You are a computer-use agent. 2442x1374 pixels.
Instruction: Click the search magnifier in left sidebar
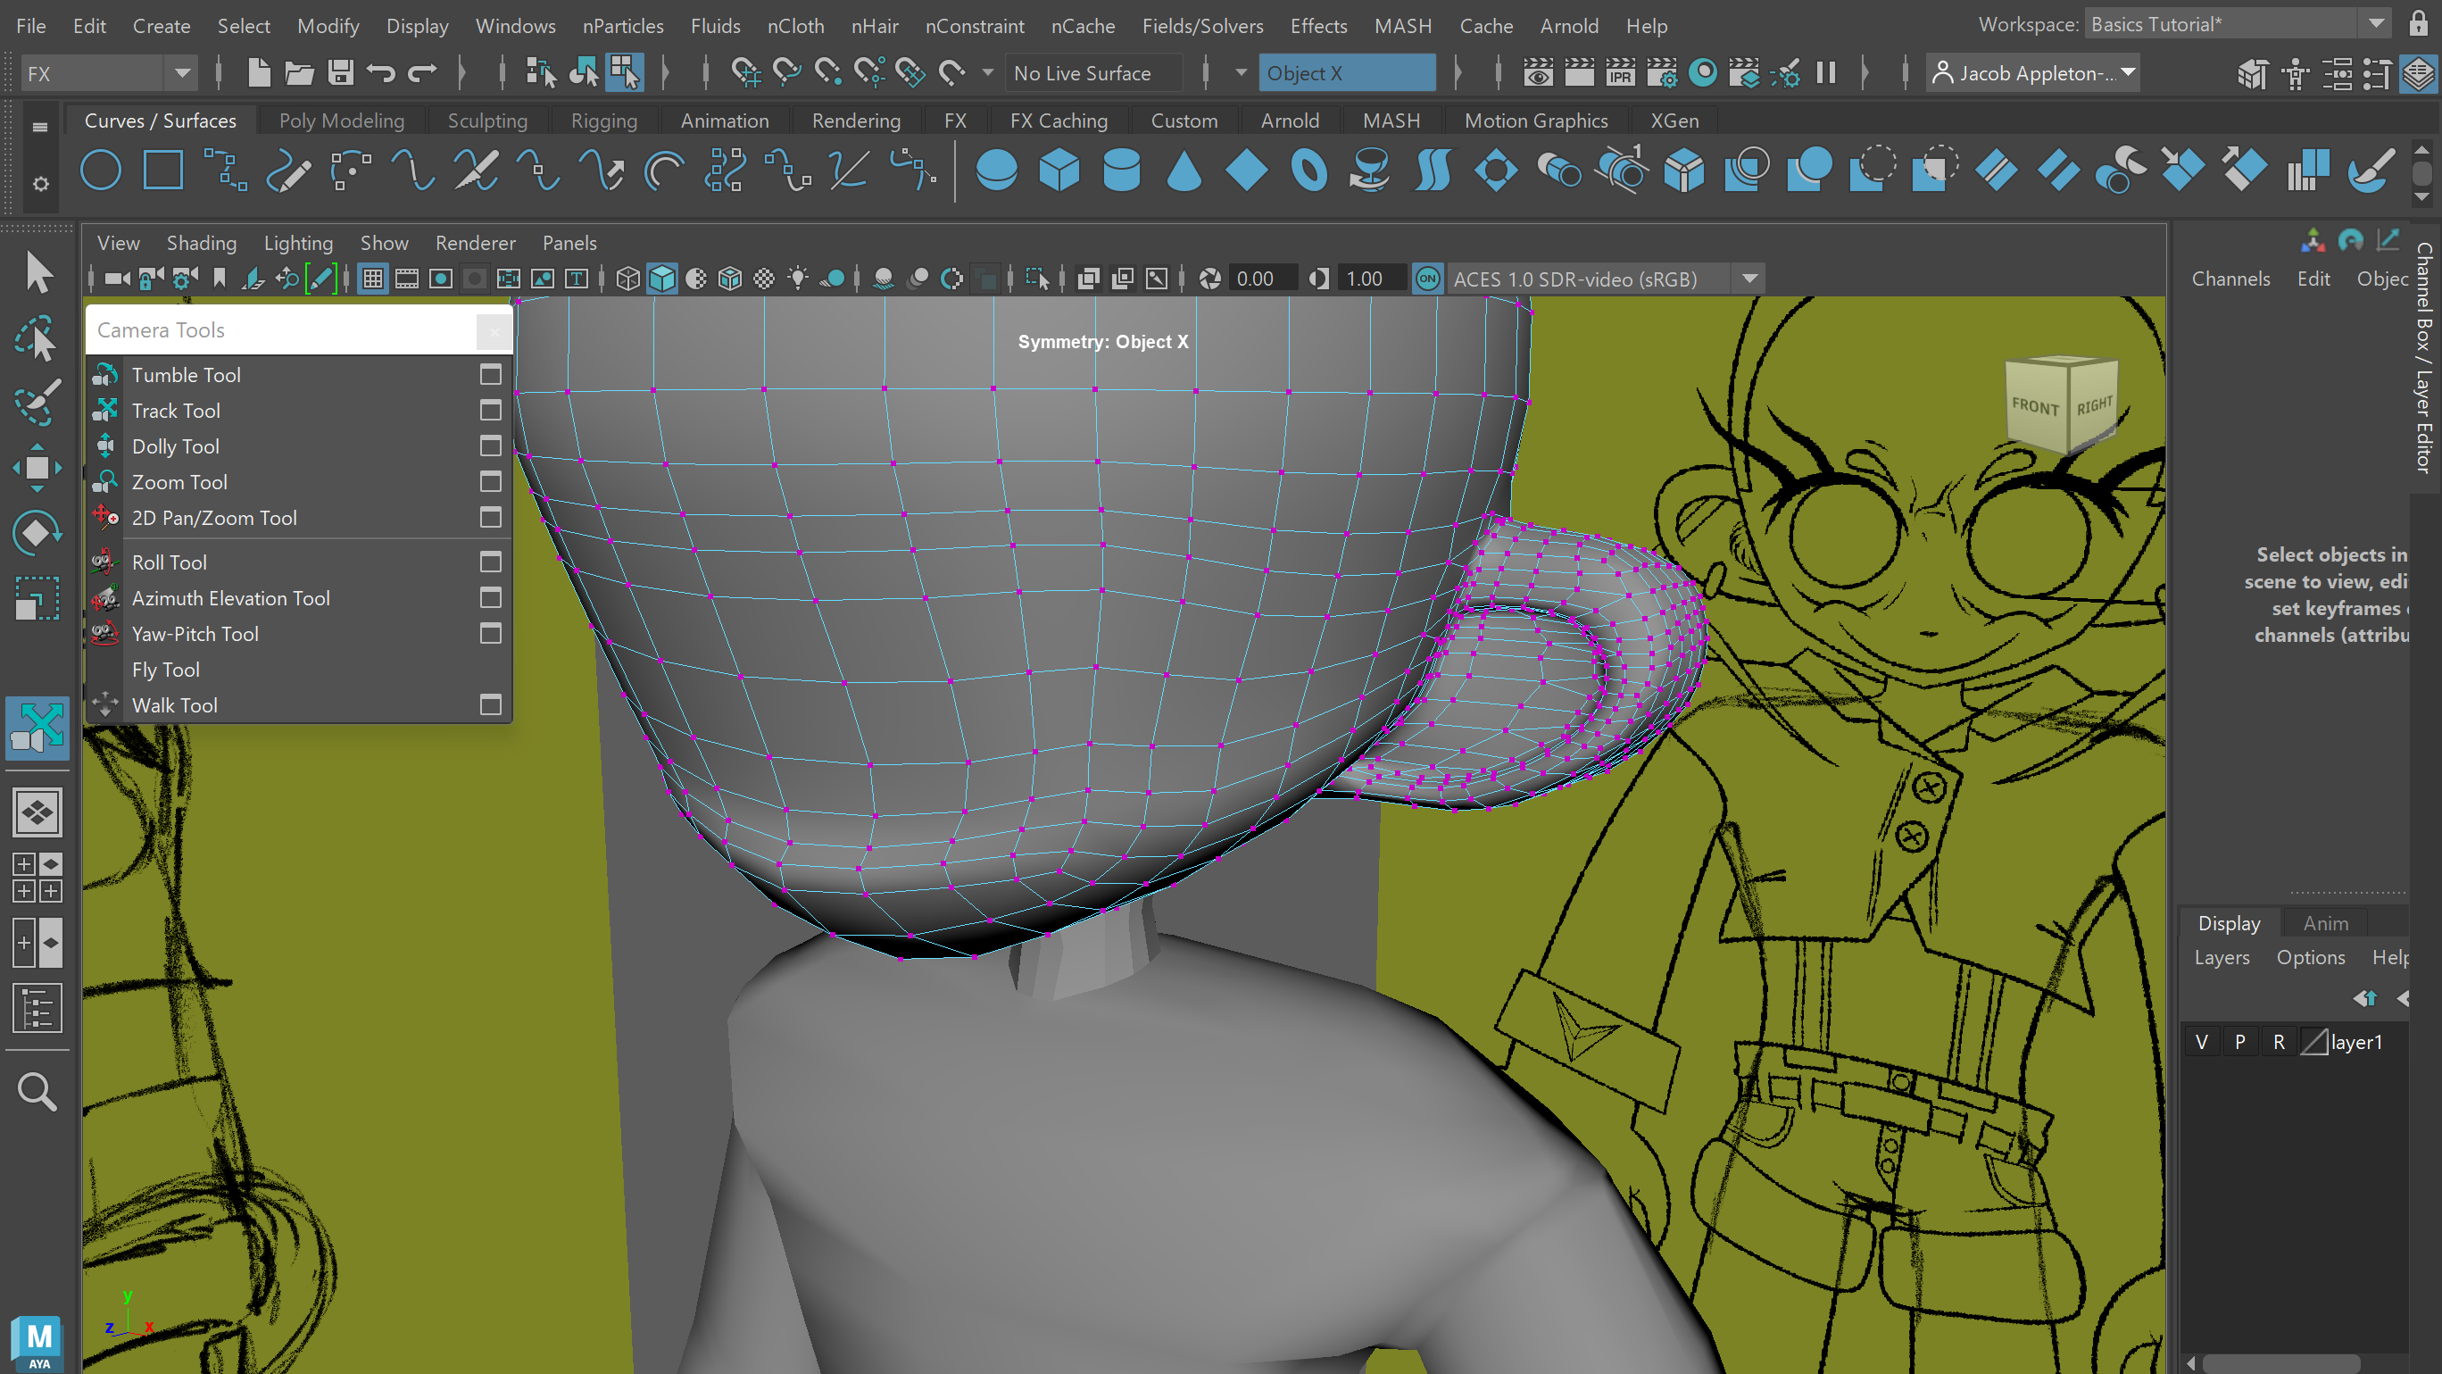click(x=37, y=1091)
